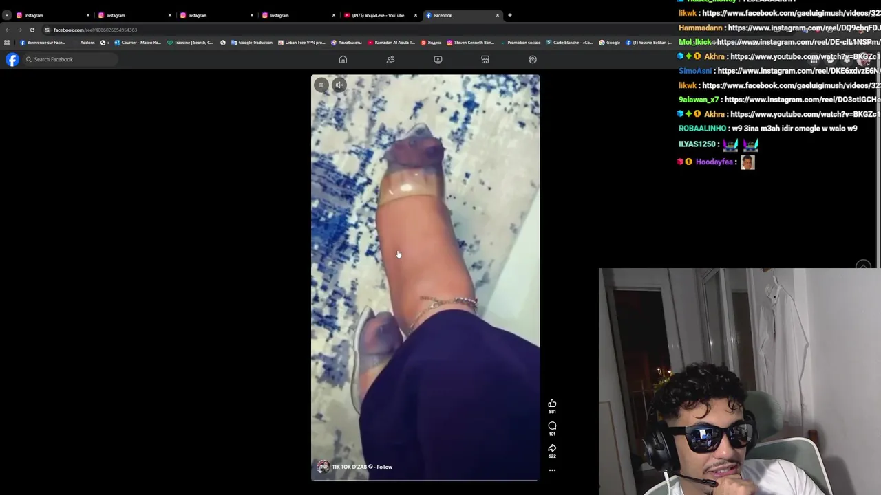This screenshot has width=881, height=495.
Task: Open Steven Kenneth Bon... bookmark
Action: click(471, 43)
